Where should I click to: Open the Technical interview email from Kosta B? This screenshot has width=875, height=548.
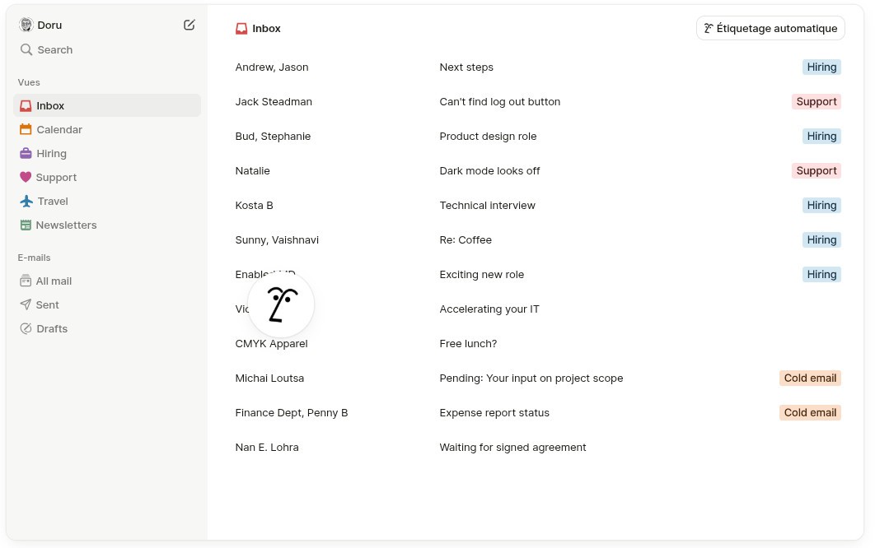point(538,205)
